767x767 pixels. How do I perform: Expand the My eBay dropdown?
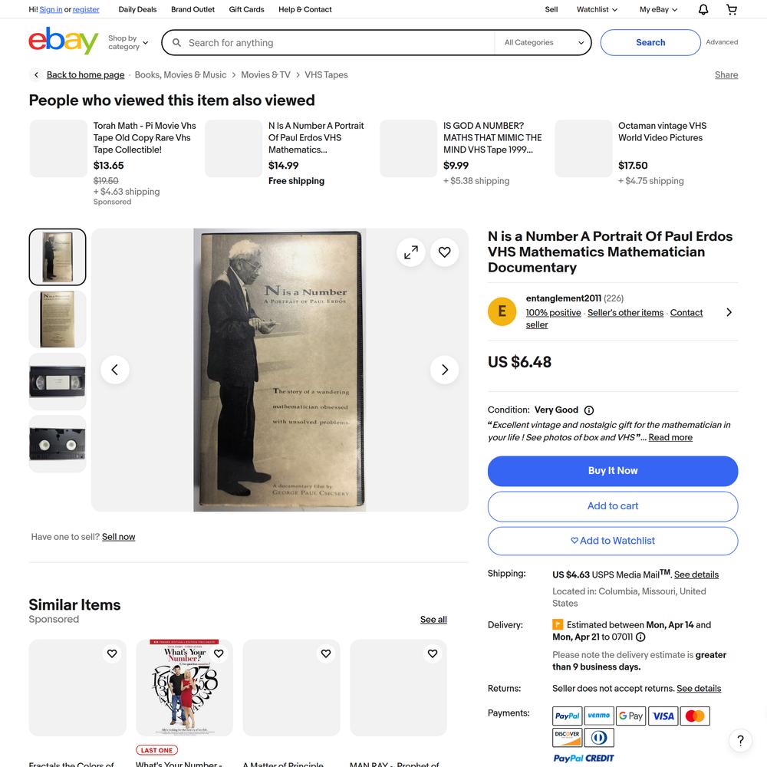[x=658, y=9]
